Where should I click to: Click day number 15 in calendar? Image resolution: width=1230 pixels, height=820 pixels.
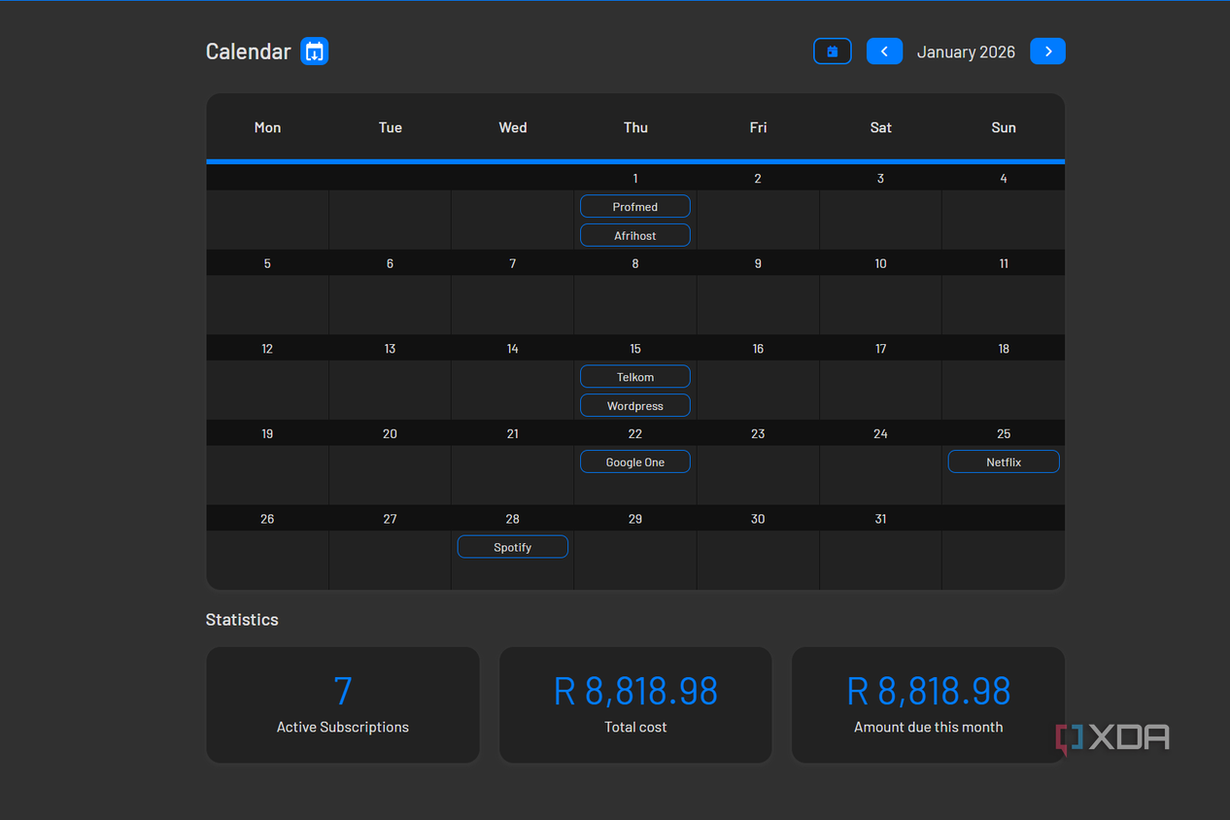pos(635,349)
